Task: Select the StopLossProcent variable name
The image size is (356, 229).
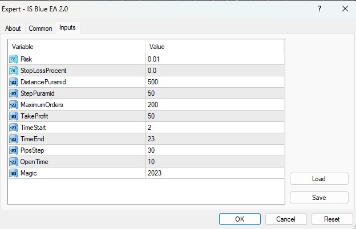Action: pyautogui.click(x=43, y=71)
